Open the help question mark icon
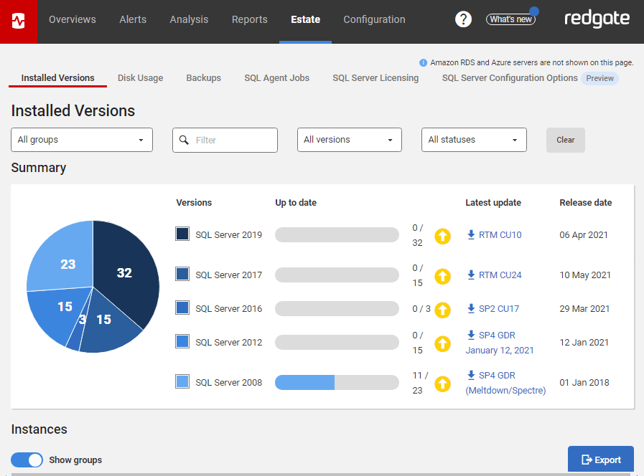 (x=463, y=19)
